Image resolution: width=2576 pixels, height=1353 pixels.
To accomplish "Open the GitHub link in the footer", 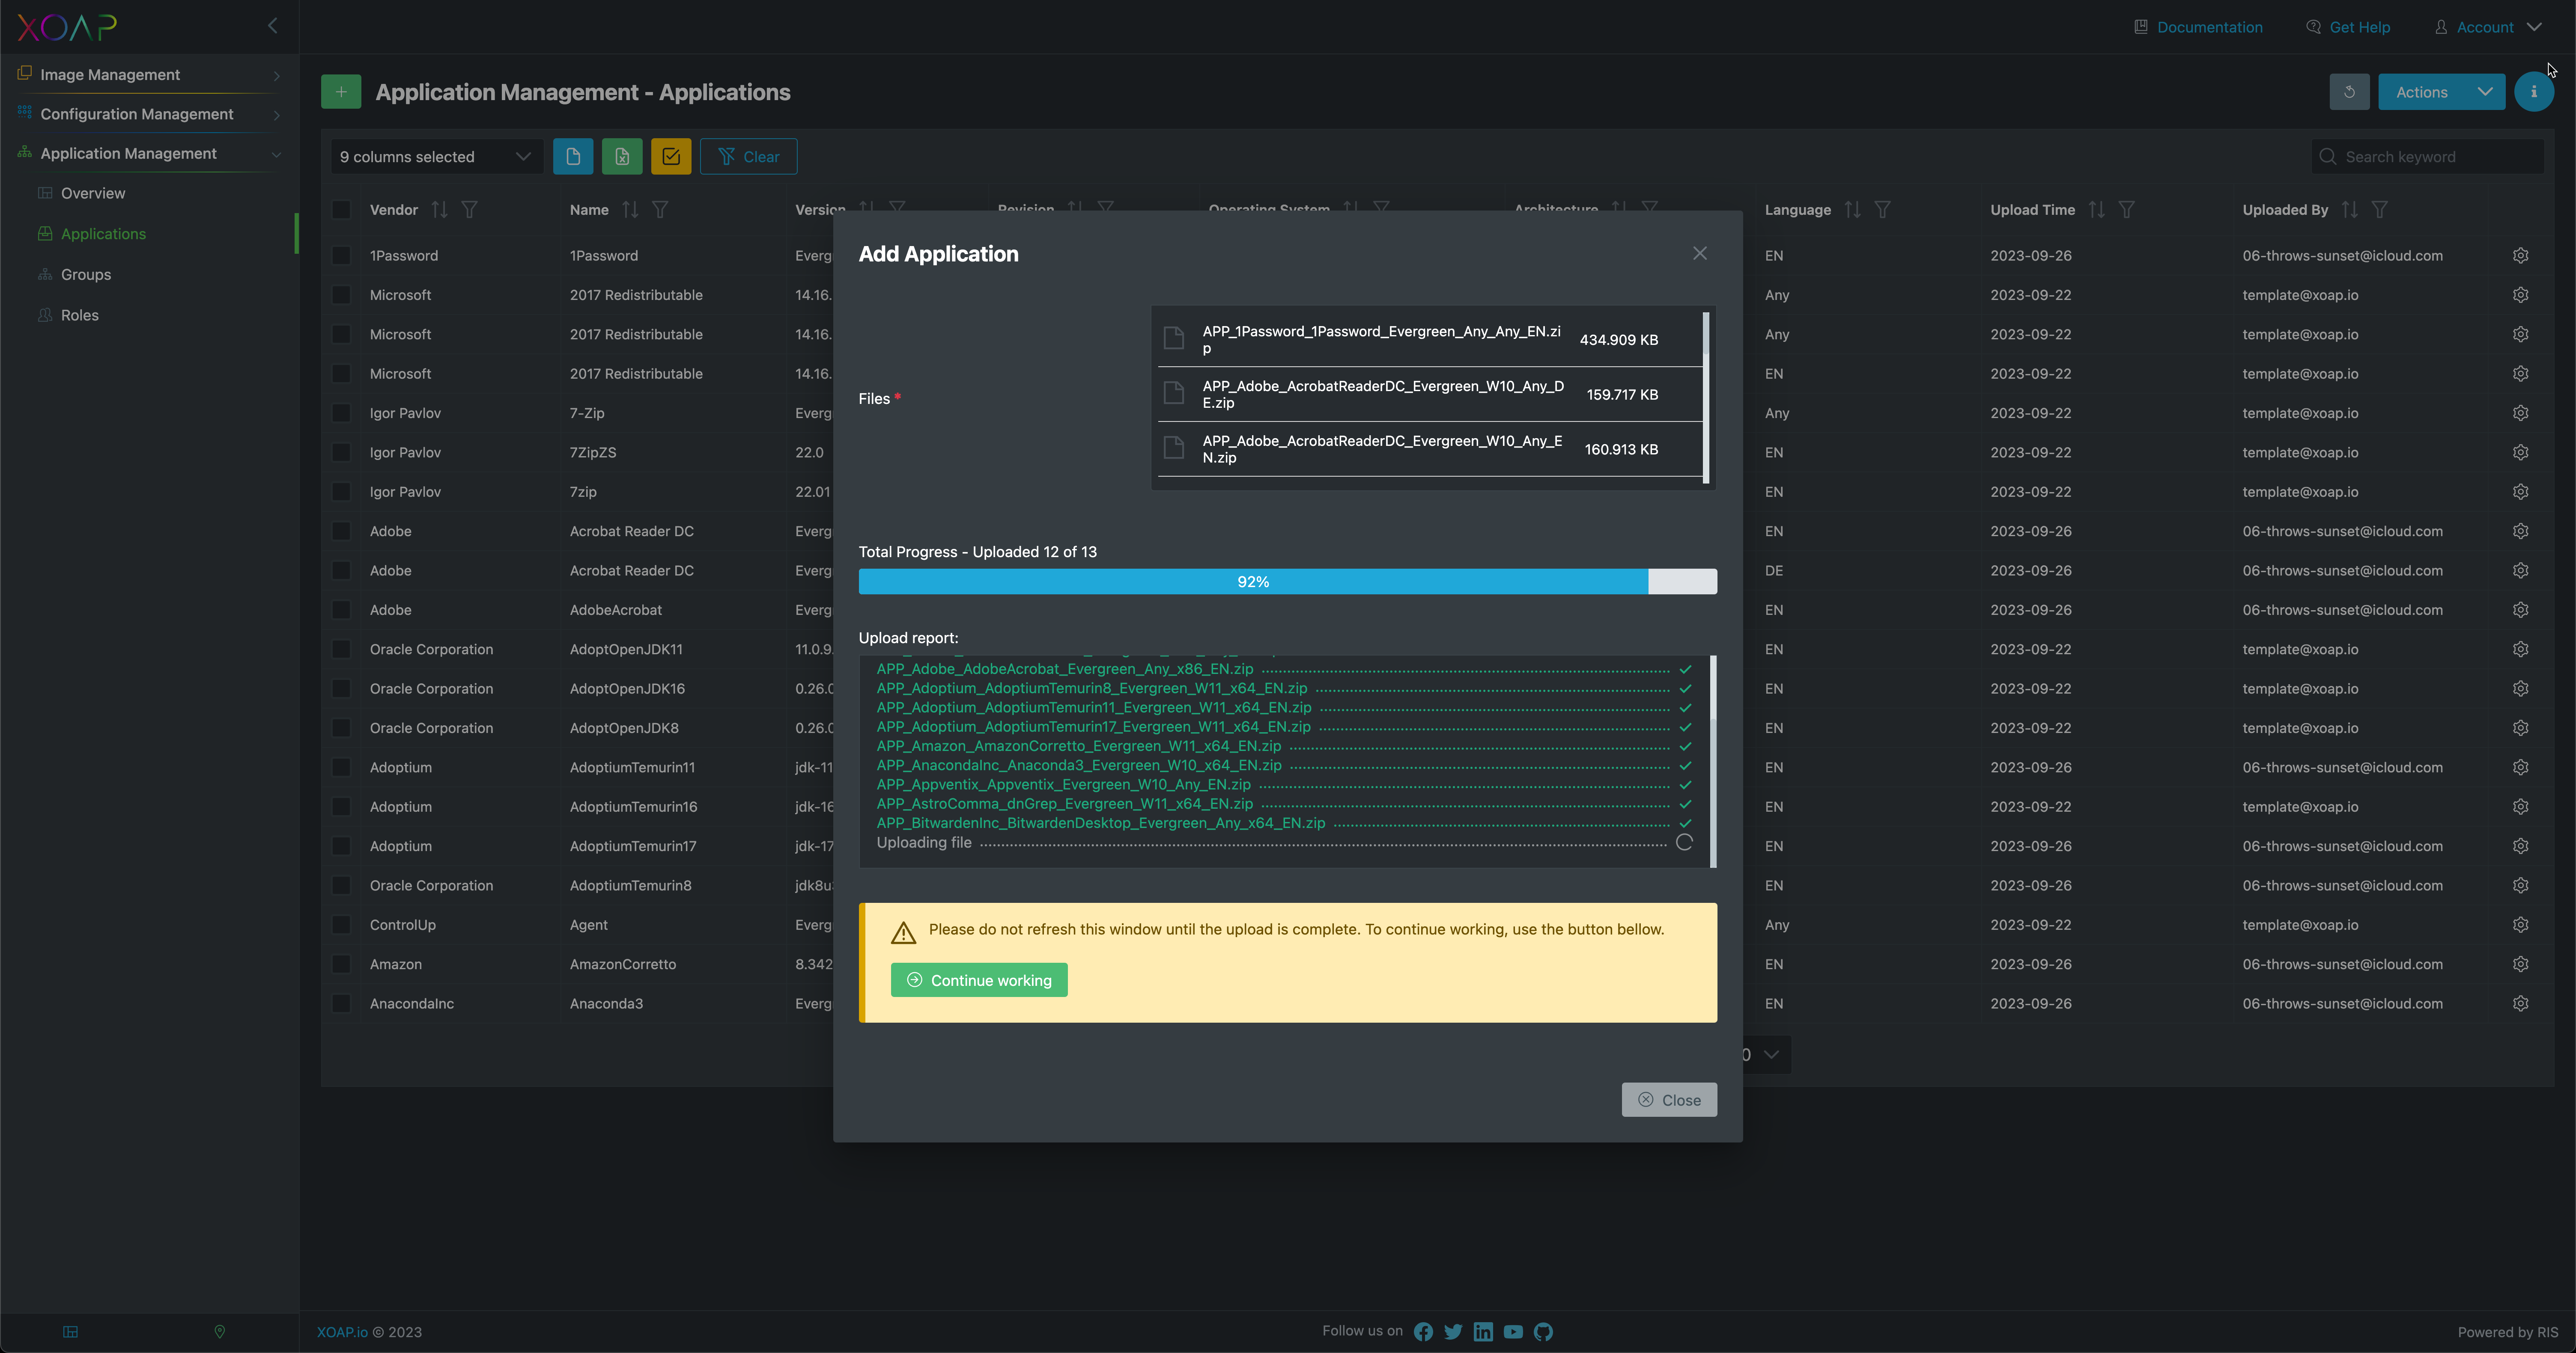I will 1543,1332.
